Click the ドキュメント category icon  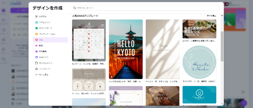36,22
